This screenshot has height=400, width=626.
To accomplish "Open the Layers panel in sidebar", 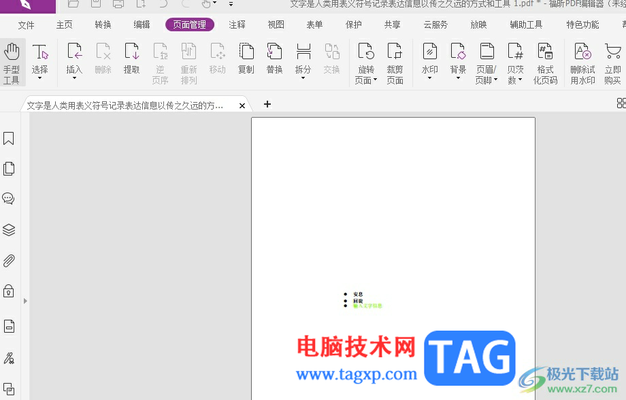I will click(x=9, y=229).
